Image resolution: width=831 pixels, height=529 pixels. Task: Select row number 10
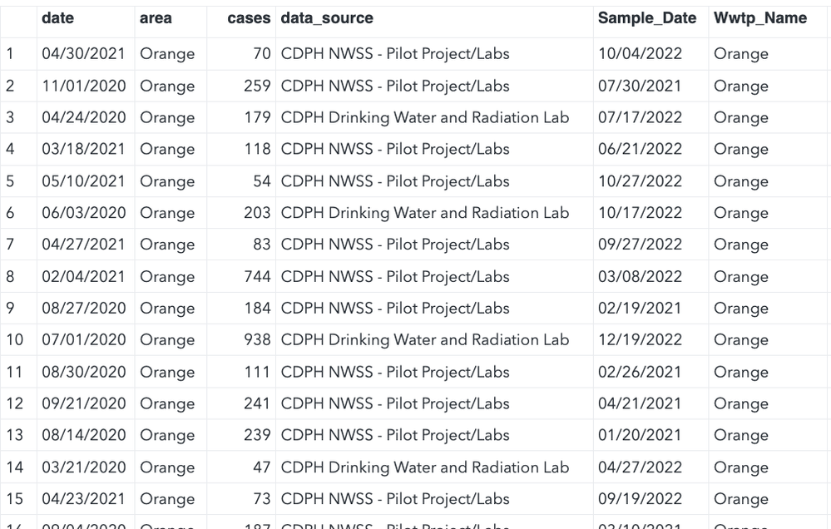(x=13, y=339)
